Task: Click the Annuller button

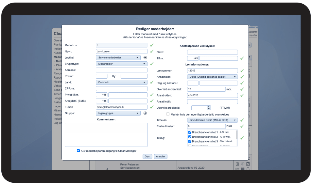Action: click(x=161, y=157)
